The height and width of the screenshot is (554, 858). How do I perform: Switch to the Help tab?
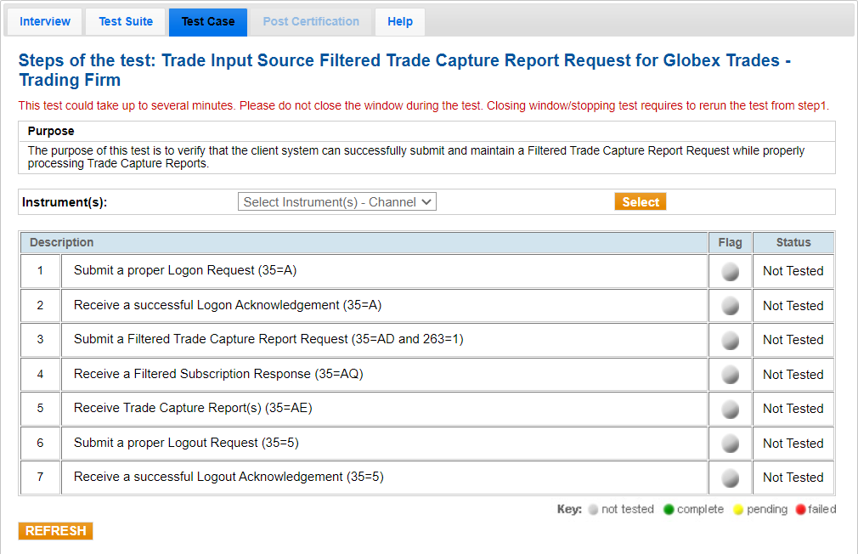click(x=399, y=21)
